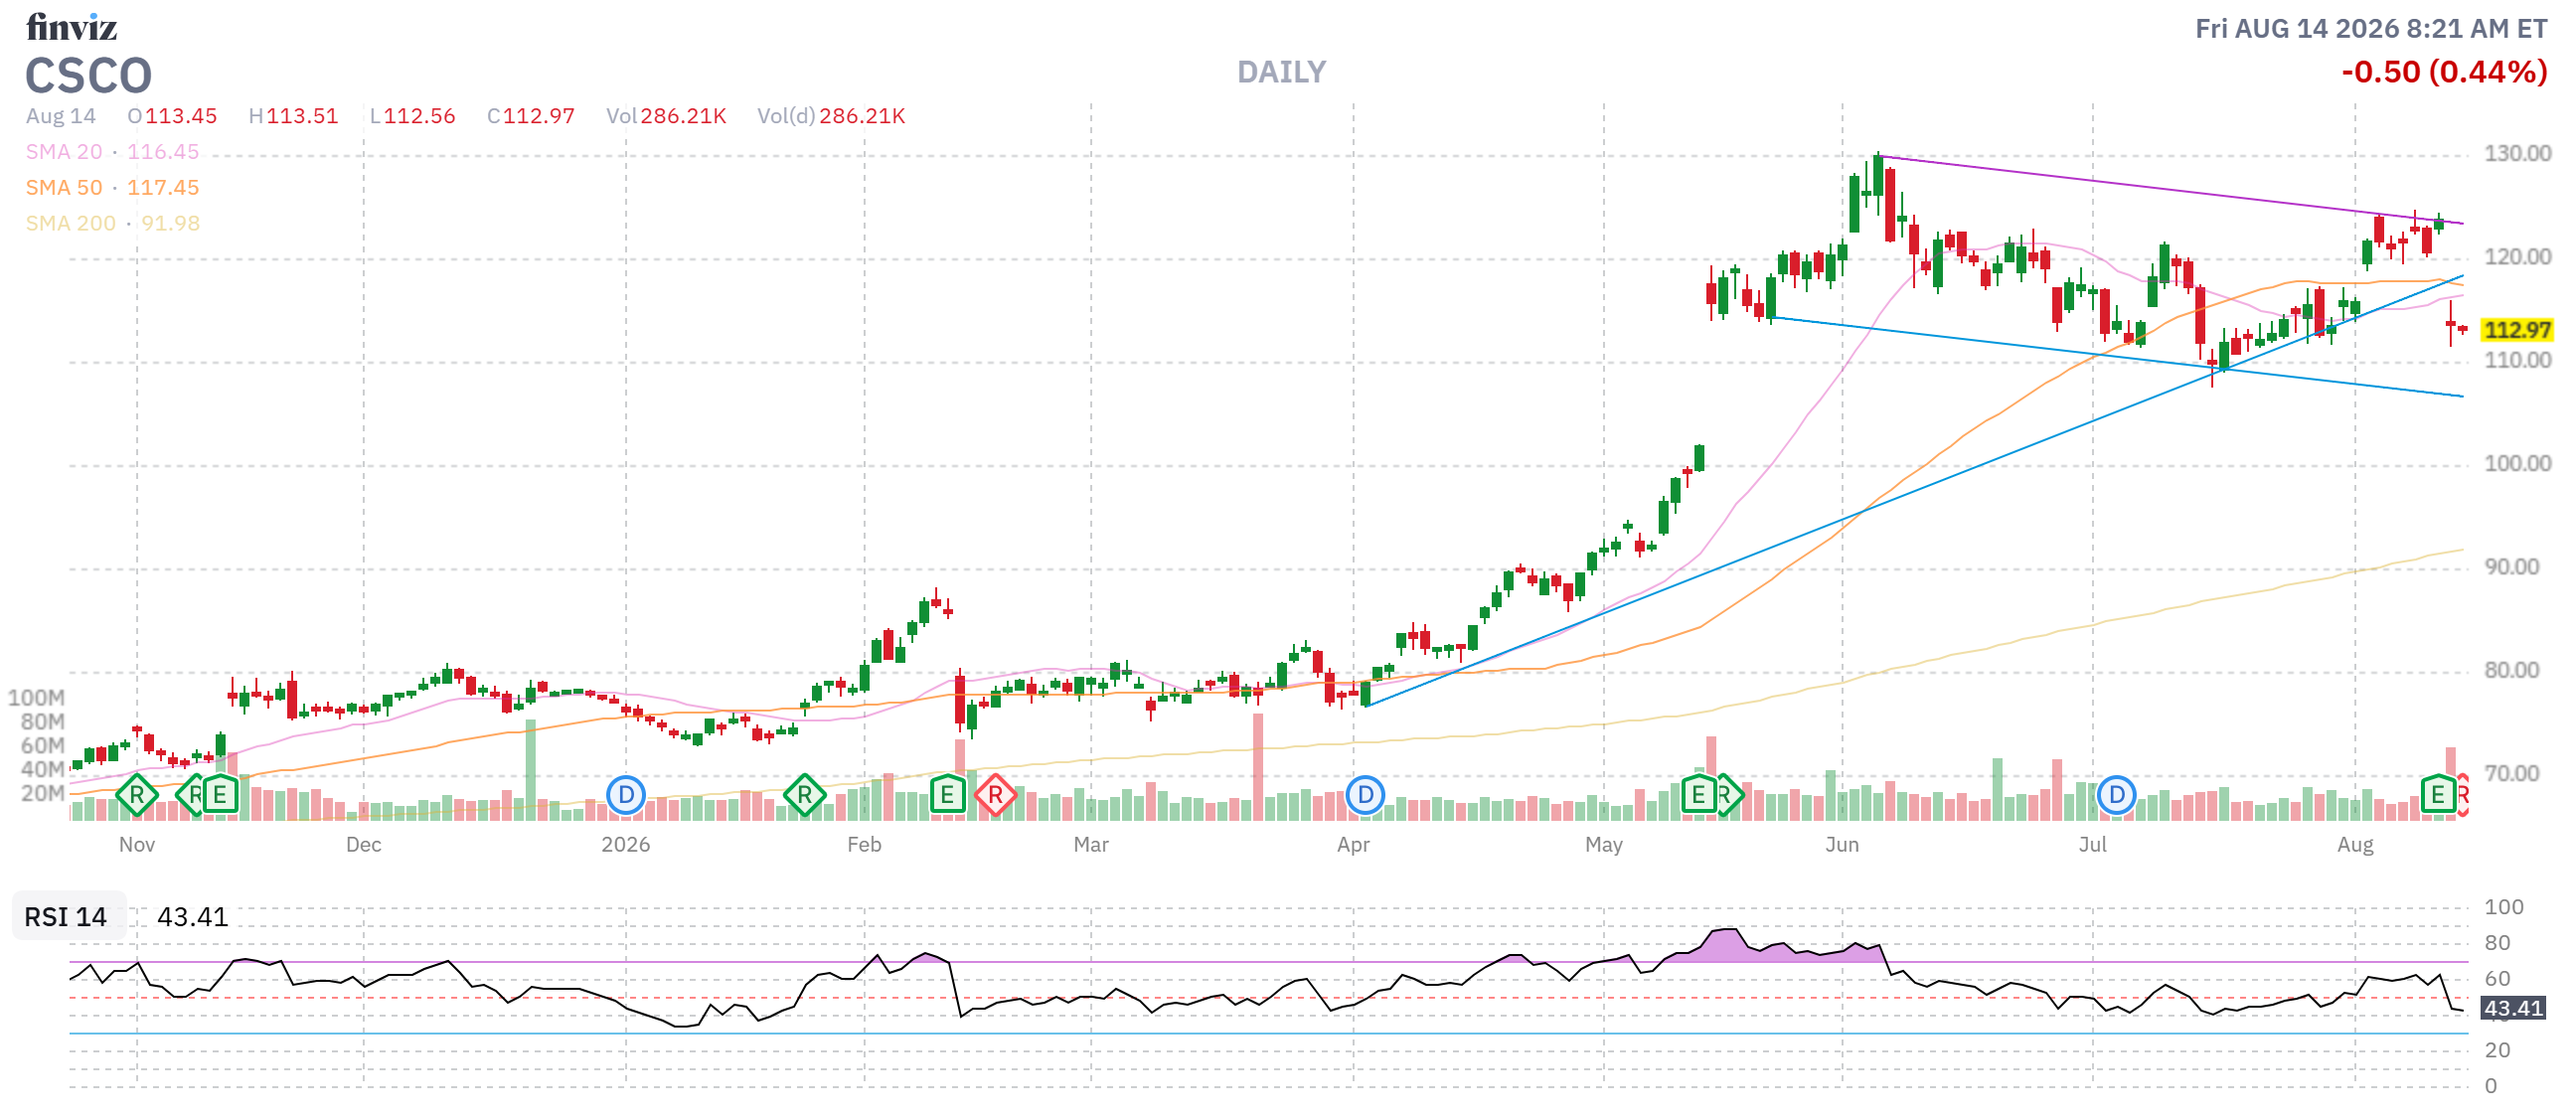Click the Vol(d) 286.21K value

pyautogui.click(x=863, y=116)
